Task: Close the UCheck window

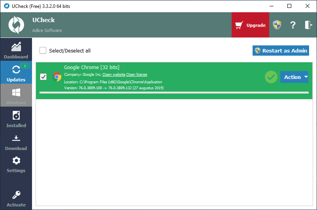Action: point(307,6)
